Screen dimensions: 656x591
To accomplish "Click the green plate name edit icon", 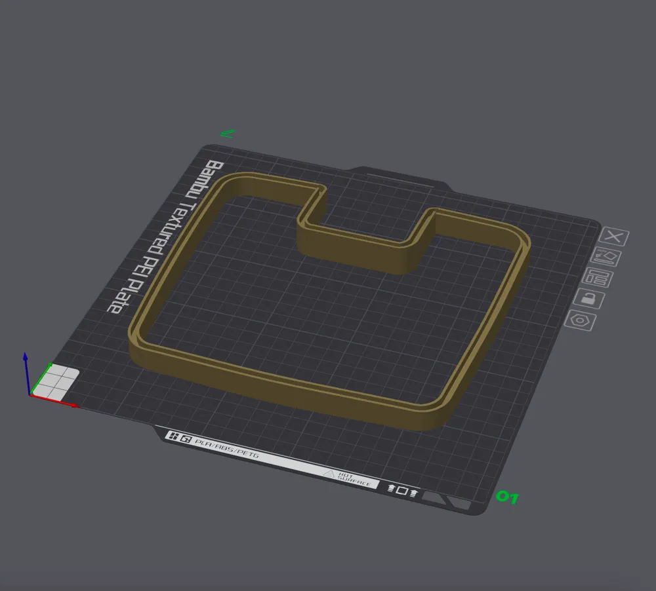I will 227,134.
